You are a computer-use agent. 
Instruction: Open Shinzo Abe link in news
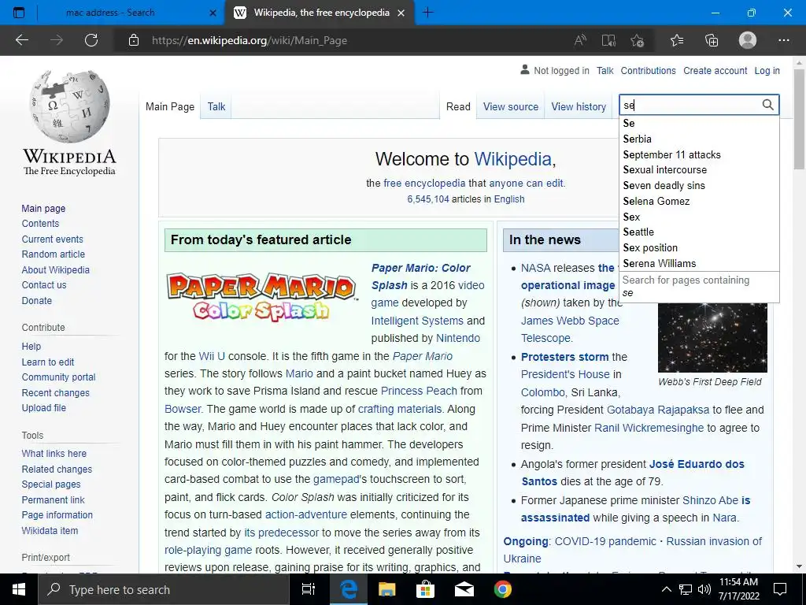click(x=711, y=500)
